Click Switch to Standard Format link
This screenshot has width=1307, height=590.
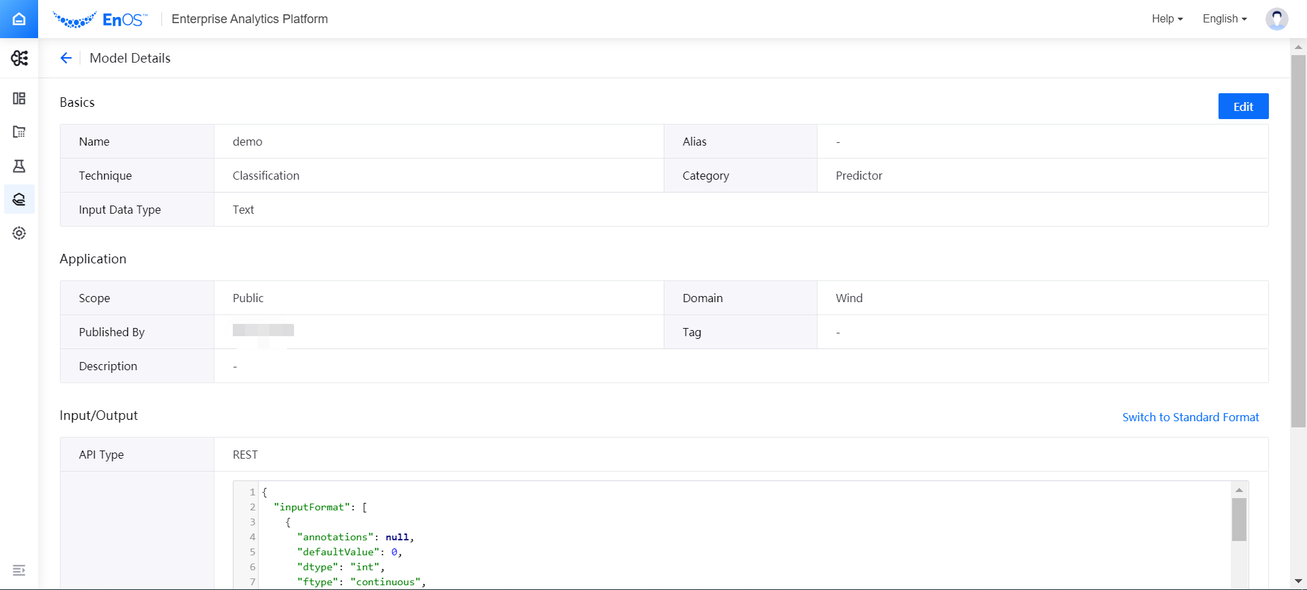pos(1190,417)
